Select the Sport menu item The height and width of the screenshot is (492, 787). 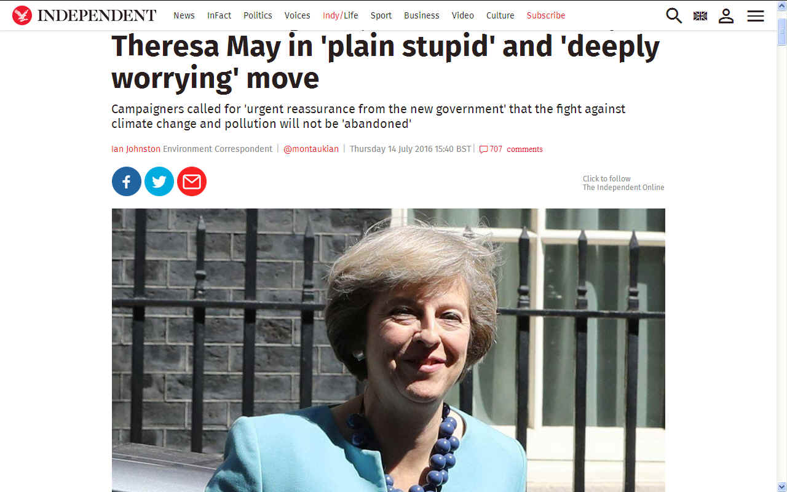pyautogui.click(x=381, y=15)
